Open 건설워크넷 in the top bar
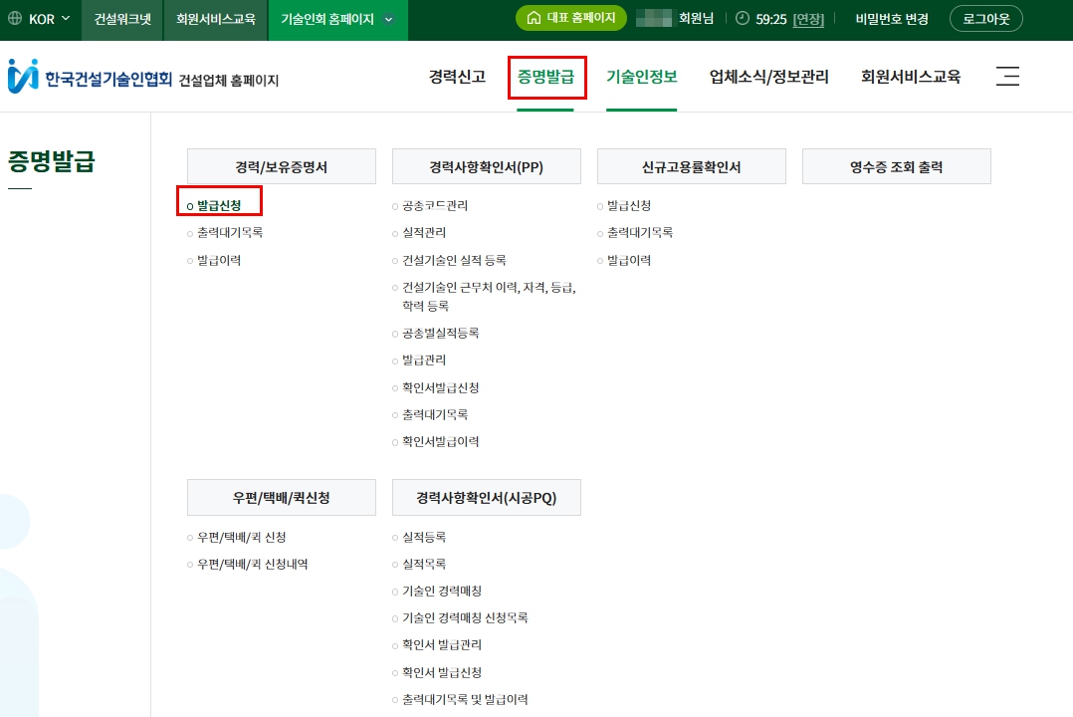This screenshot has width=1073, height=717. point(121,18)
